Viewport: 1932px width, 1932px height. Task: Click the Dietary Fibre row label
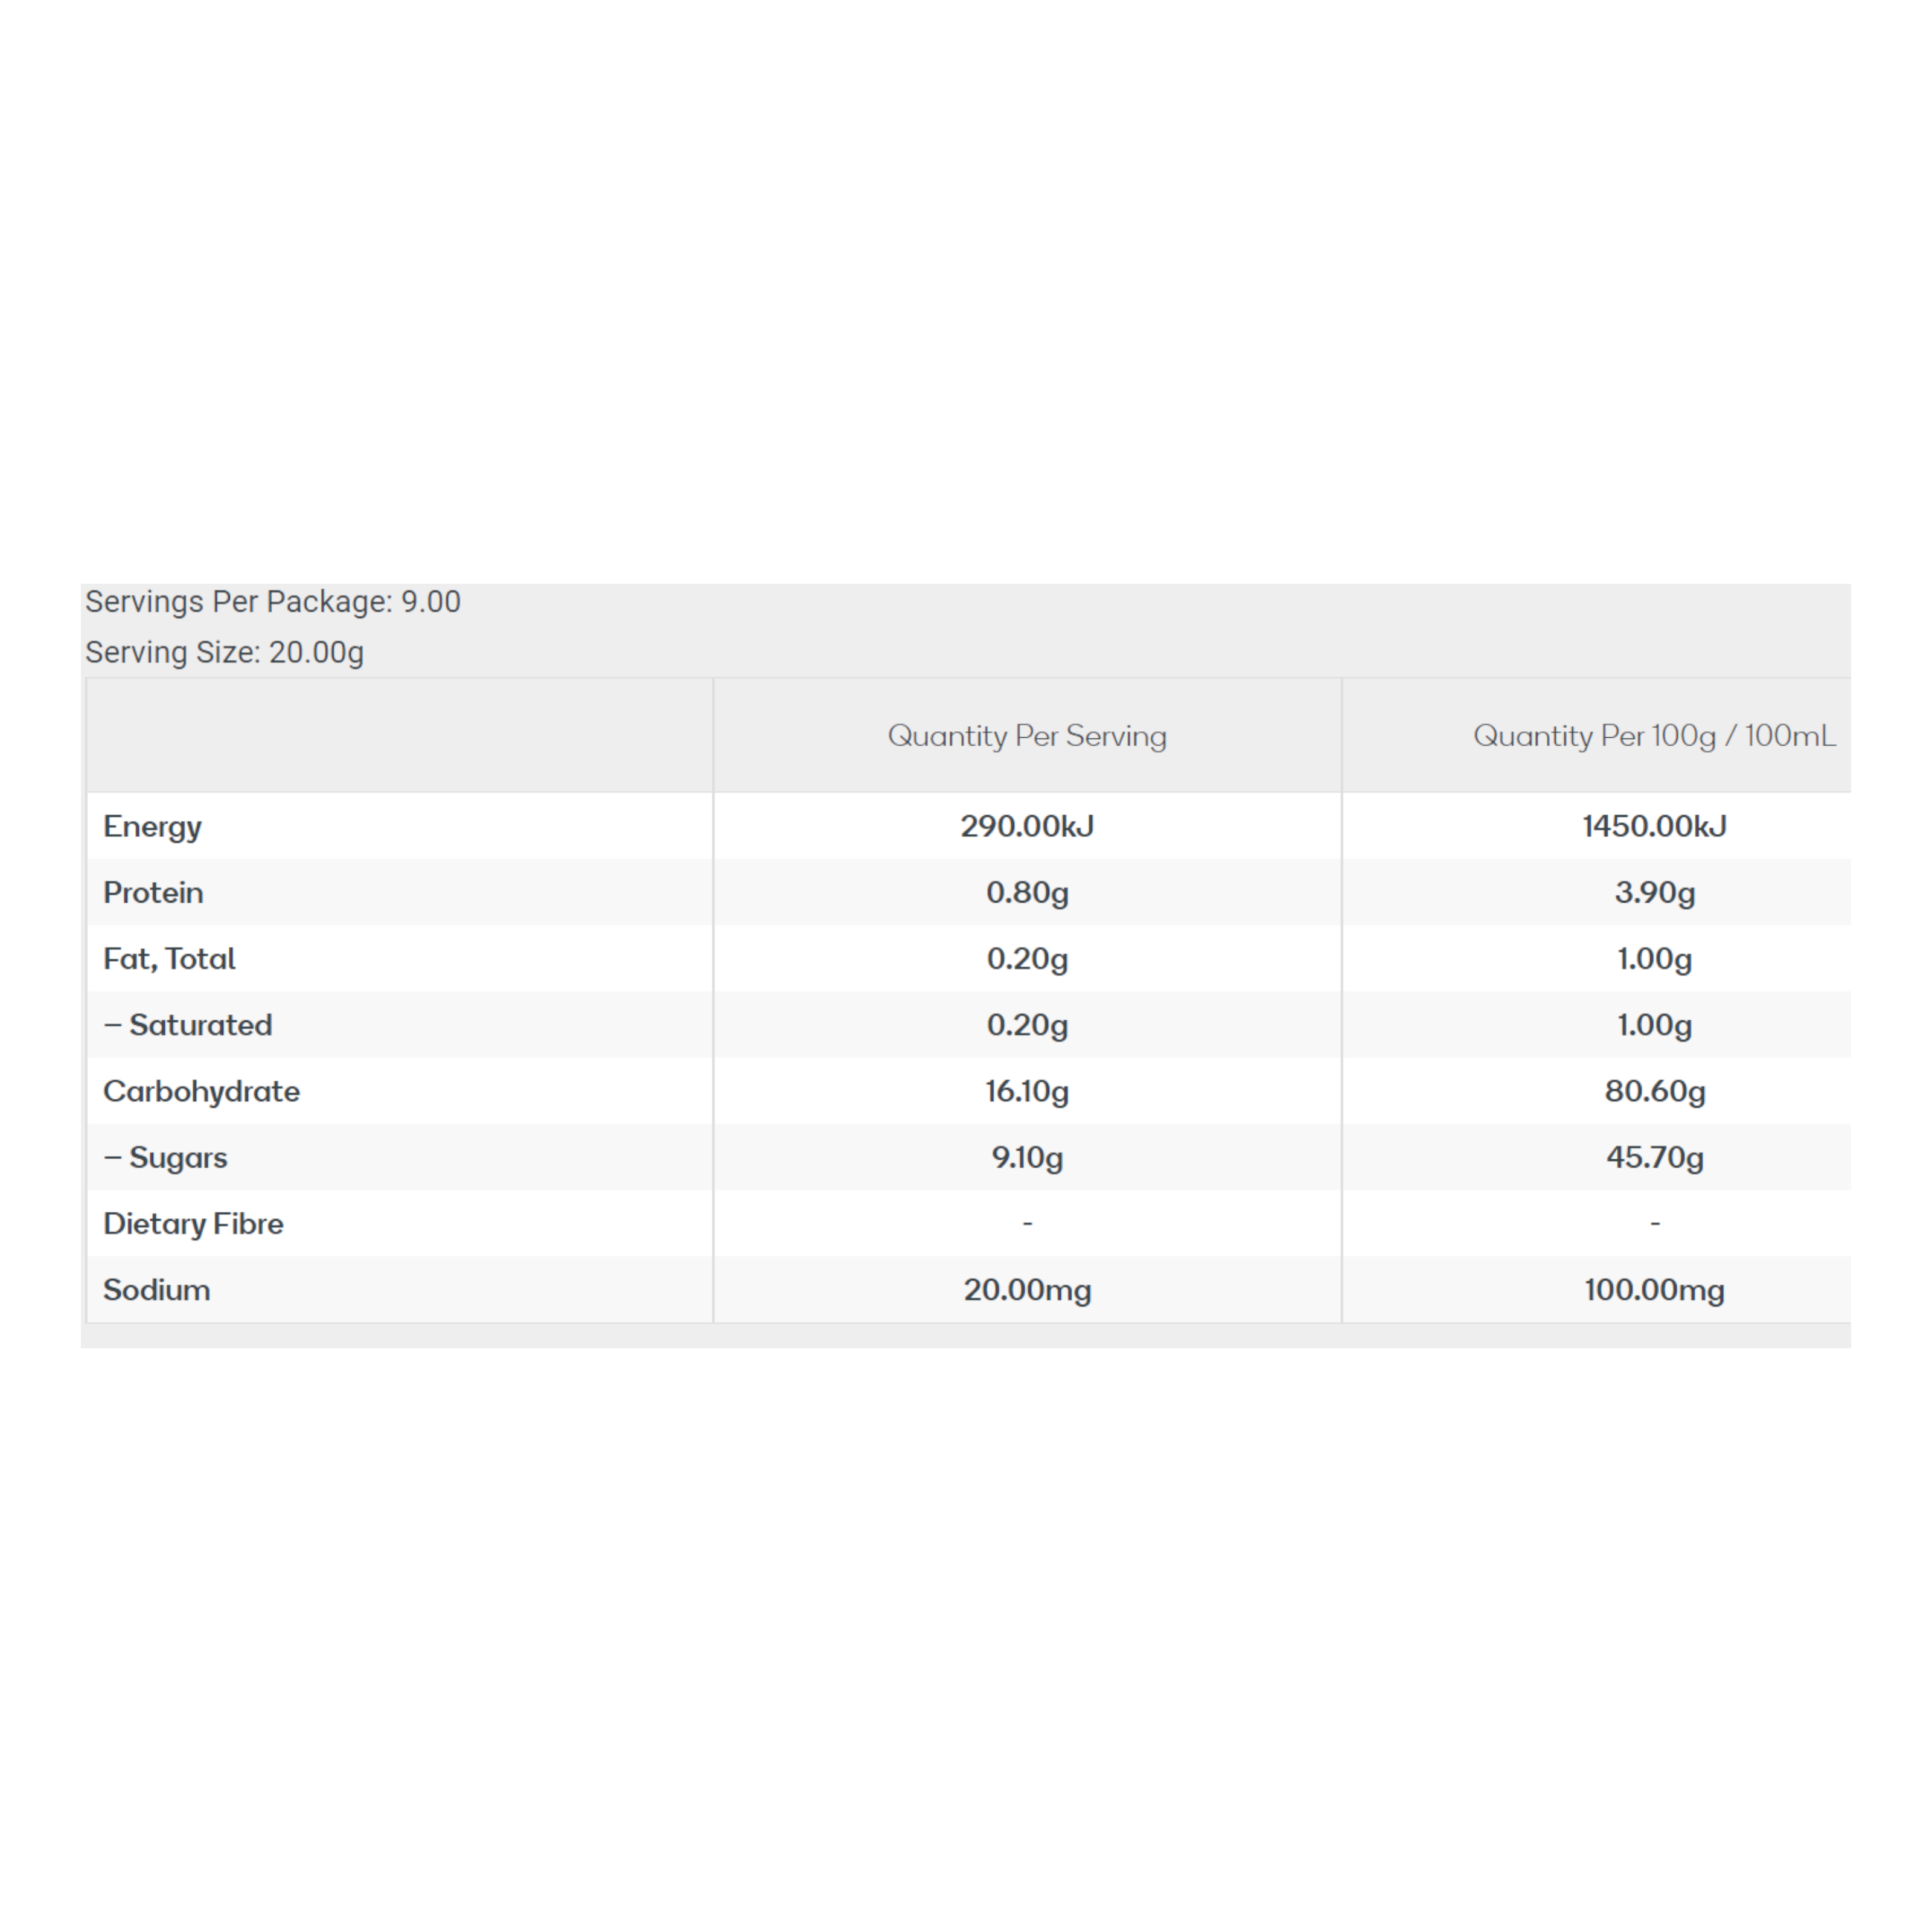(x=193, y=1223)
